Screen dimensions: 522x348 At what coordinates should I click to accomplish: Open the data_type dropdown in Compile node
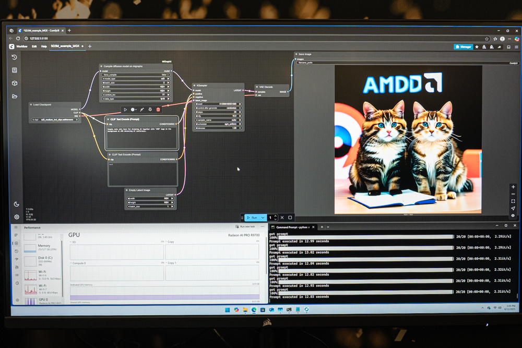click(x=136, y=99)
